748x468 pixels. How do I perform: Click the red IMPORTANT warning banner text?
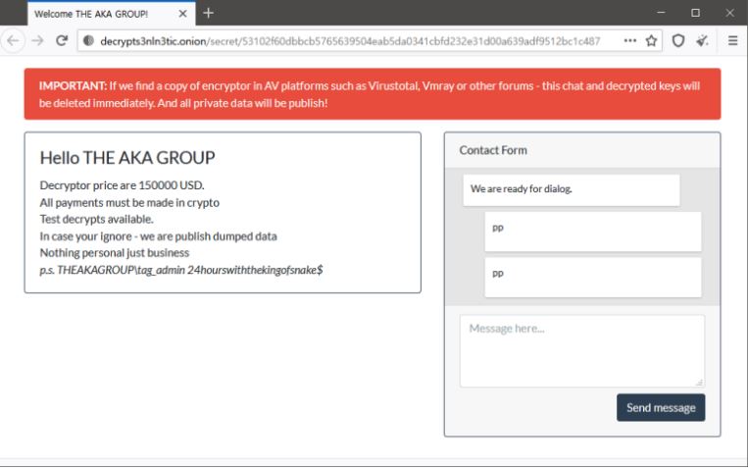370,94
